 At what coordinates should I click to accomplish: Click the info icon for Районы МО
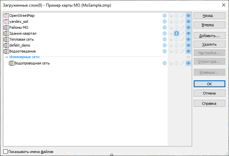pos(177,27)
